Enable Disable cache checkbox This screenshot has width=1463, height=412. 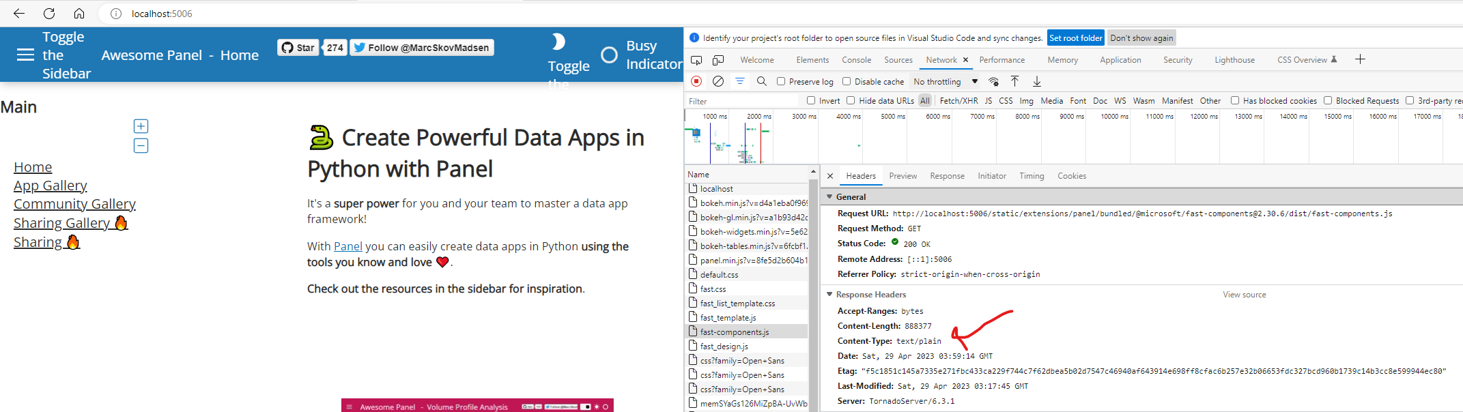[x=847, y=81]
